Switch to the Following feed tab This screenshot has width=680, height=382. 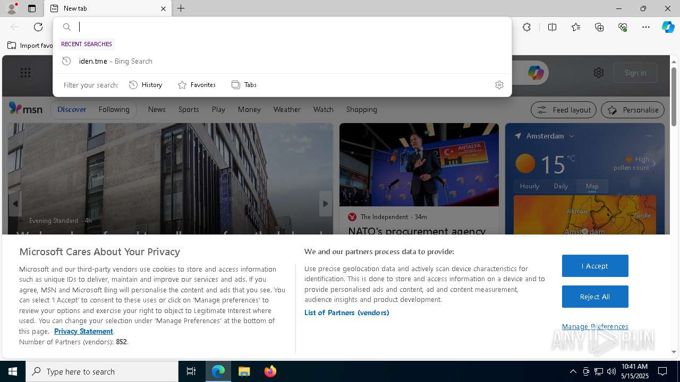[114, 109]
